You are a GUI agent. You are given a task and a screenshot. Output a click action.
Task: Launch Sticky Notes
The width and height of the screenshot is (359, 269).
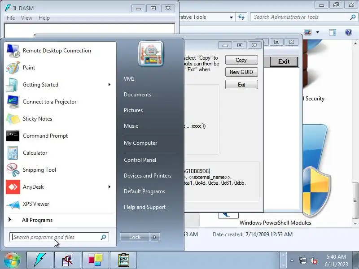[60, 119]
